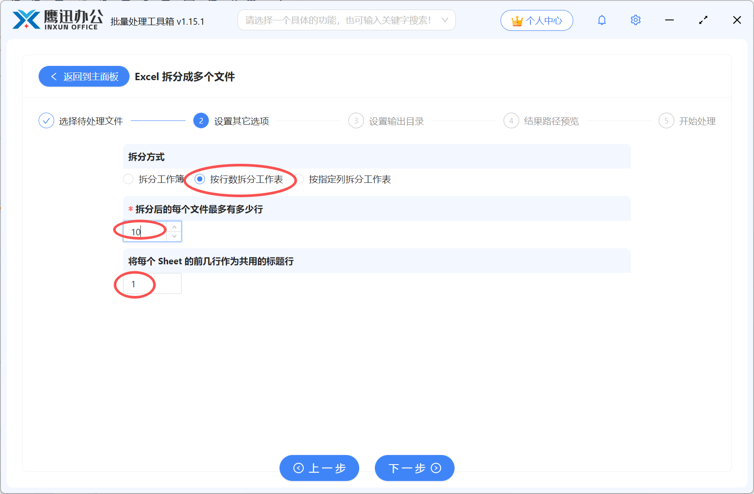Image resolution: width=754 pixels, height=494 pixels.
Task: Click the down arrow on row count stepper
Action: click(174, 236)
